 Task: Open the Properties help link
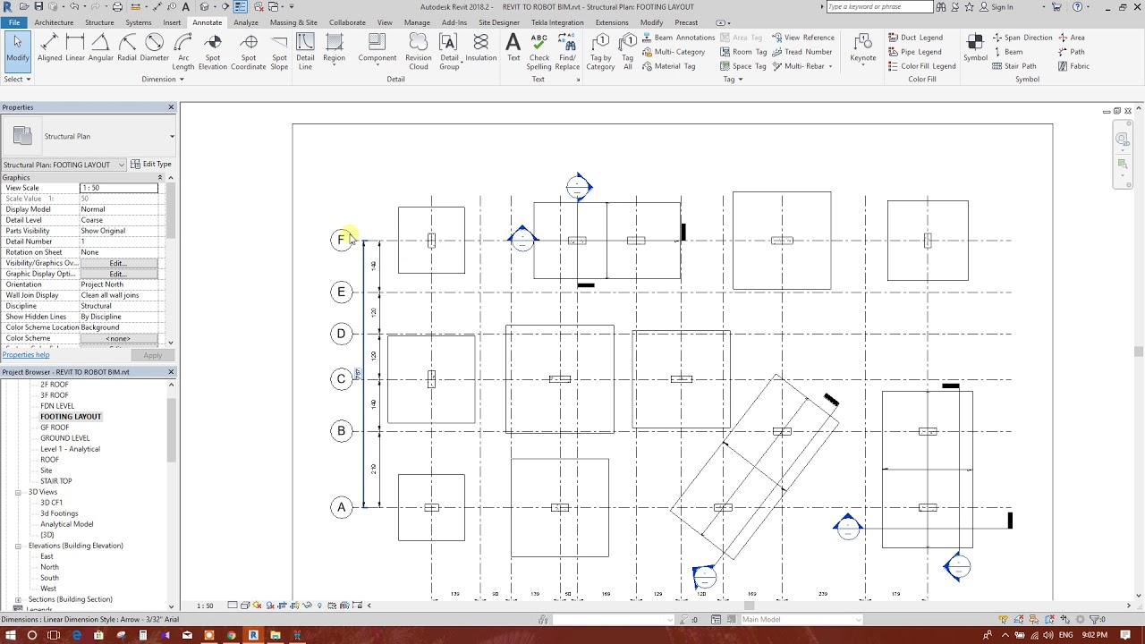tap(26, 354)
